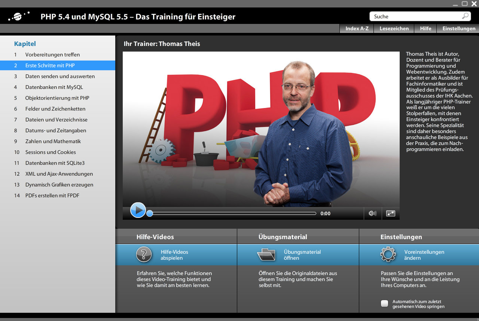Open the Index A-Z tab
The width and height of the screenshot is (479, 321).
(x=357, y=28)
